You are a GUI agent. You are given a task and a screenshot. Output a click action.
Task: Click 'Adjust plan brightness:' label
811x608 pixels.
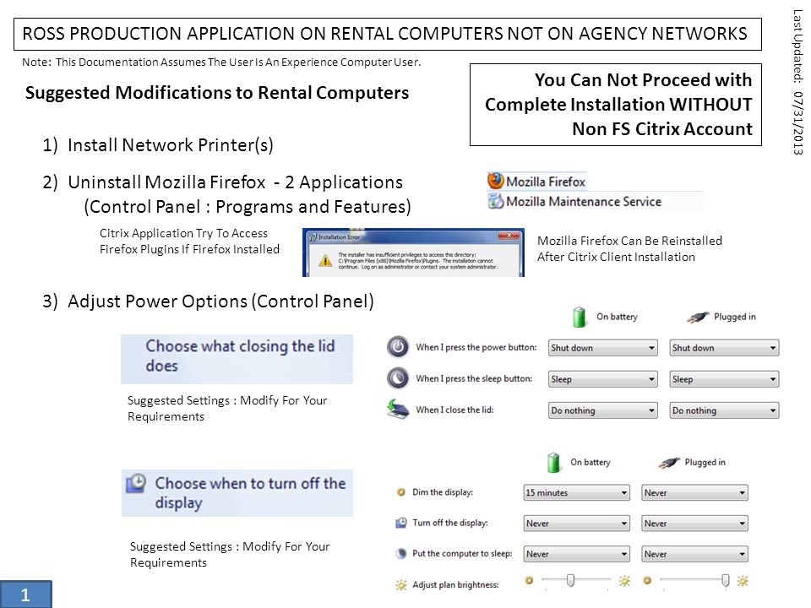(x=455, y=584)
